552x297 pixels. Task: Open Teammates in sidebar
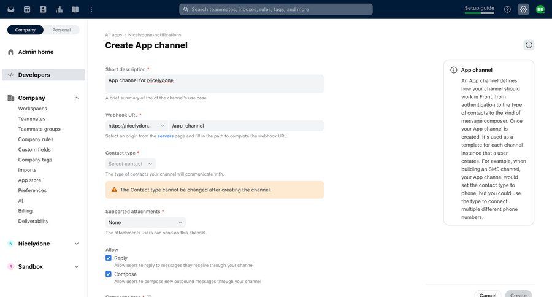pyautogui.click(x=32, y=118)
